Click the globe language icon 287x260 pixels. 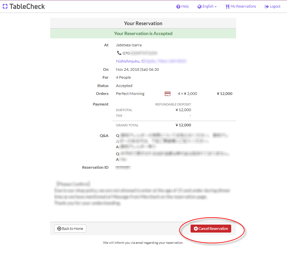(199, 7)
